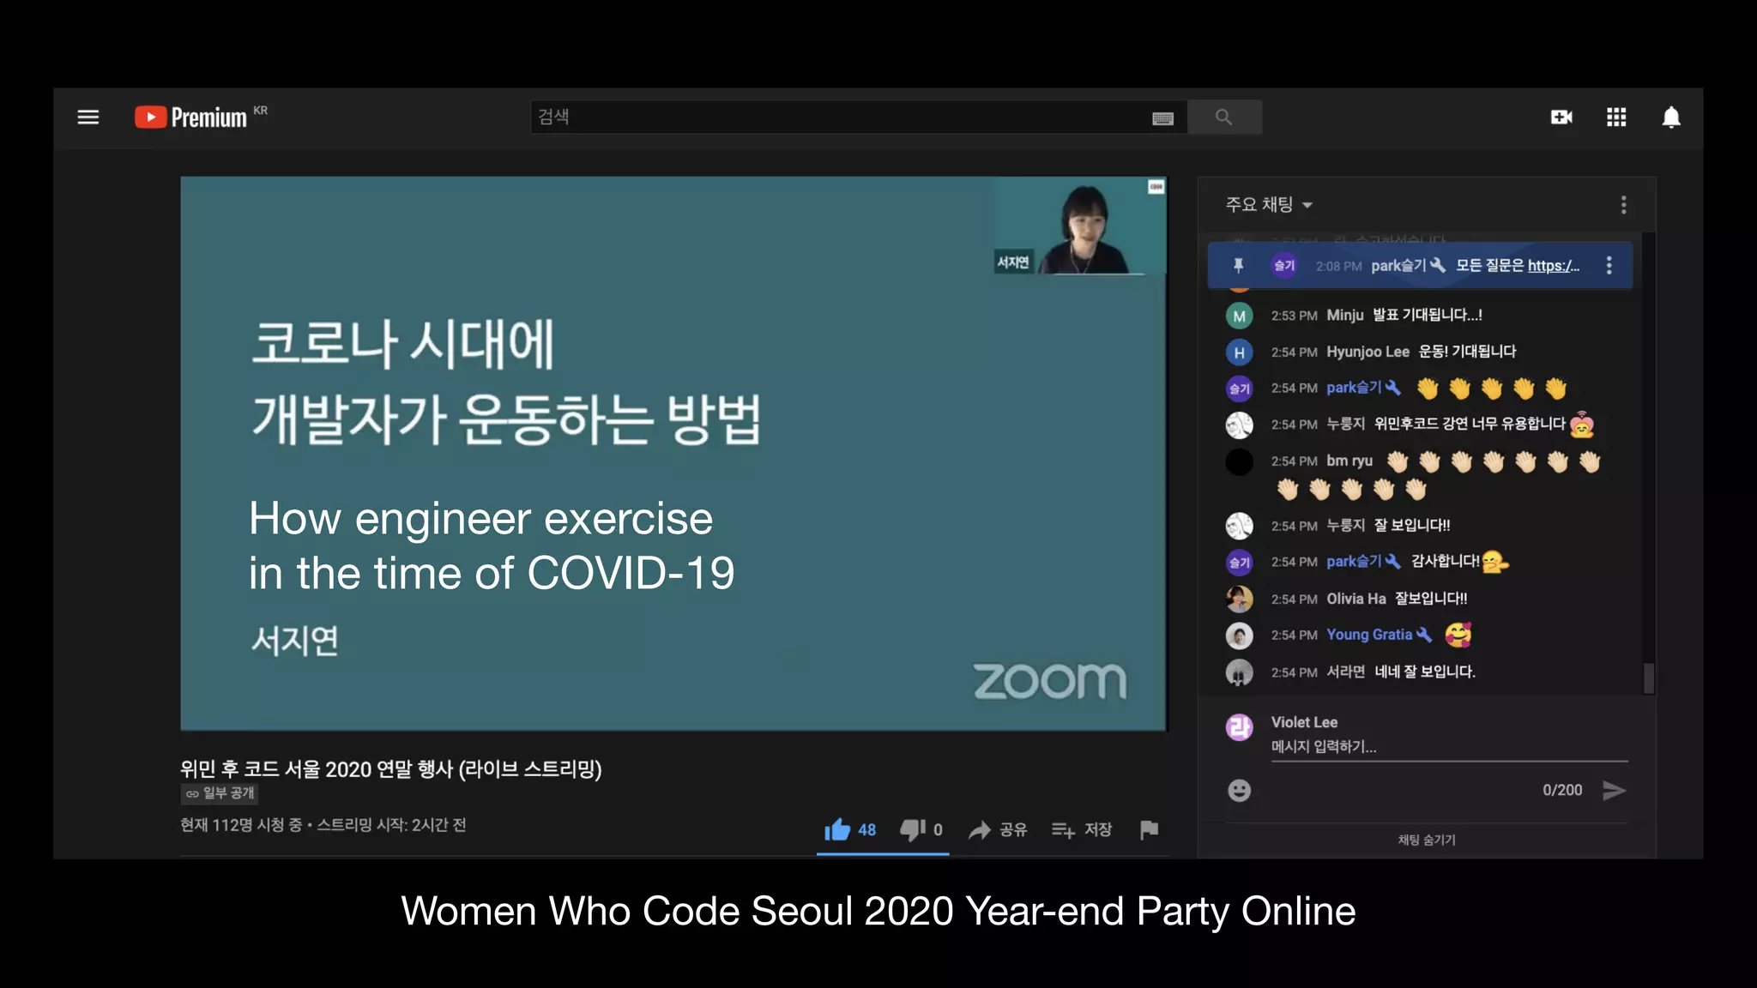Viewport: 1757px width, 988px height.
Task: Click the 공유 share button
Action: pos(999,829)
